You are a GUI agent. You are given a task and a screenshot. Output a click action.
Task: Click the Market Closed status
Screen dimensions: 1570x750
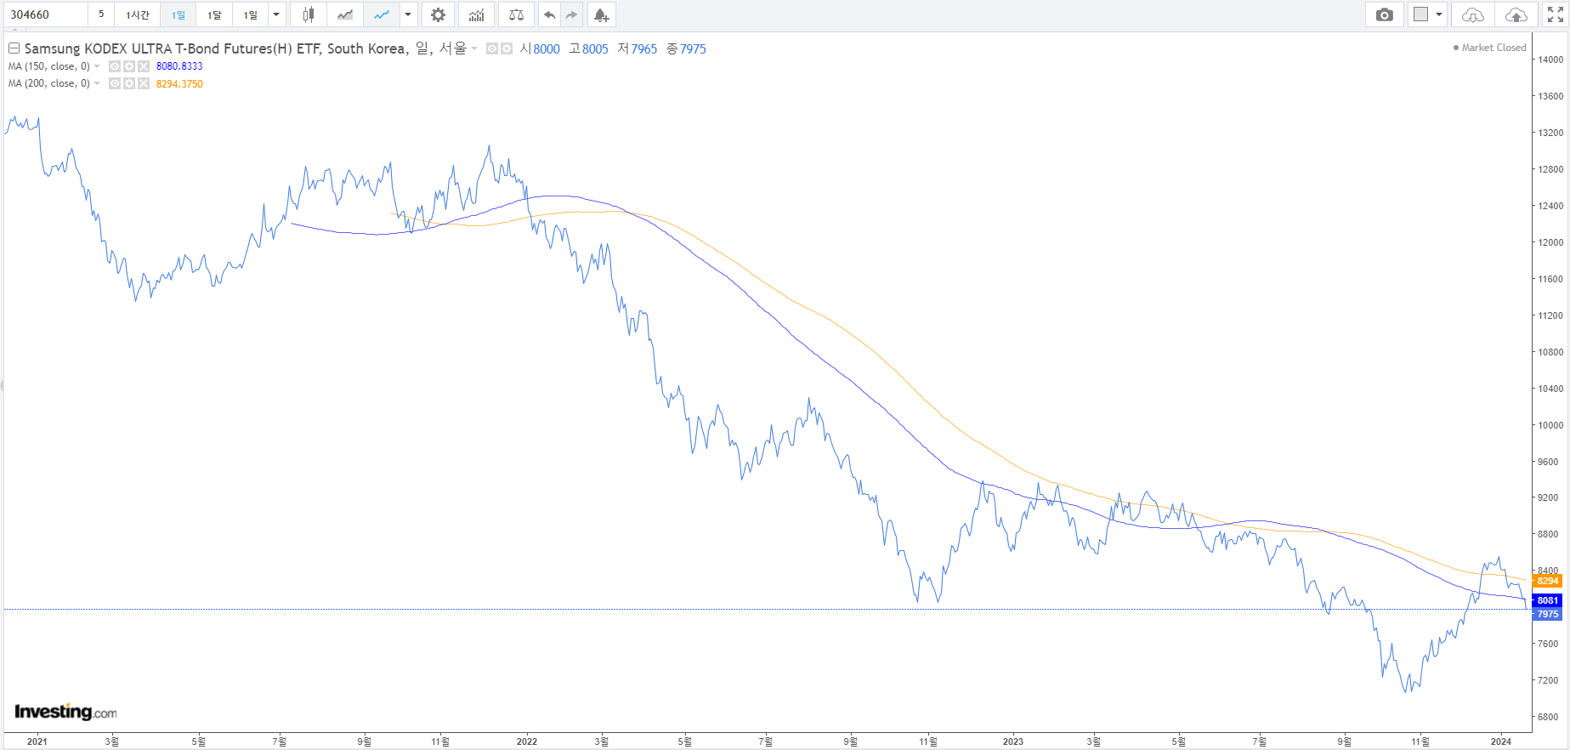pyautogui.click(x=1489, y=48)
